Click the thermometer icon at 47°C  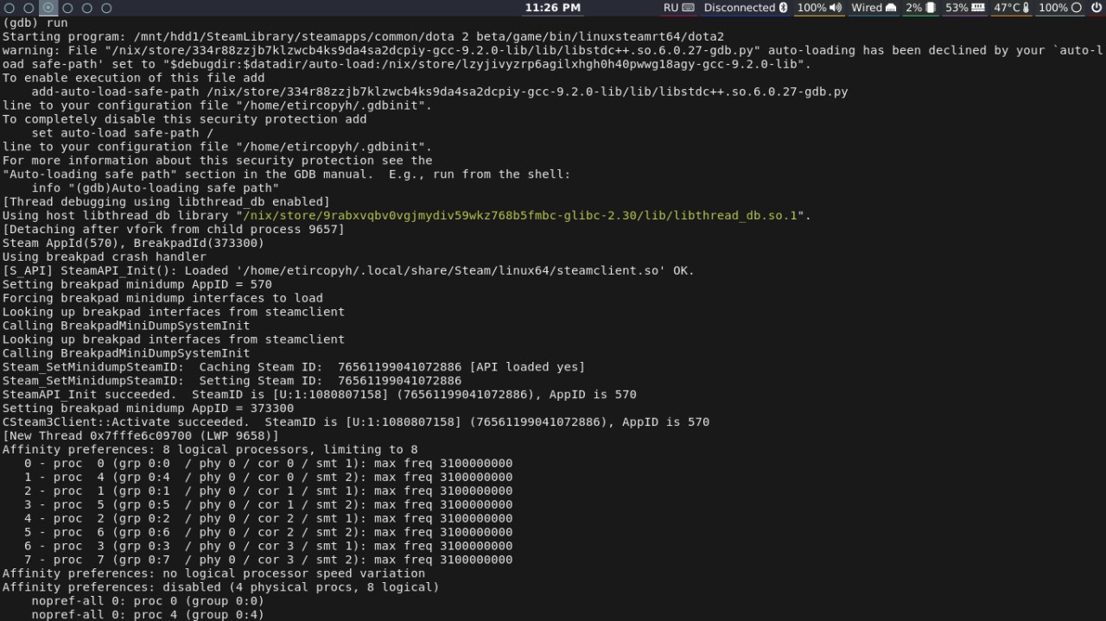click(x=1026, y=8)
